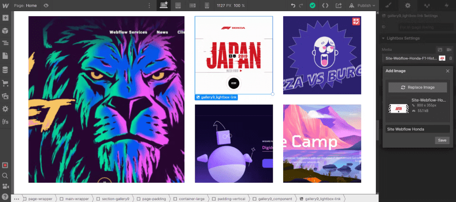Image resolution: width=456 pixels, height=202 pixels.
Task: Select gallery9_component in breadcrumb bar
Action: (272, 199)
